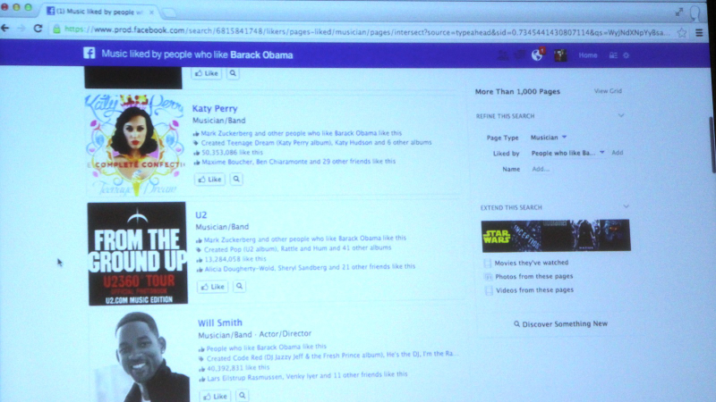This screenshot has height=402, width=716.
Task: Open the friend requests icon
Action: 503,55
